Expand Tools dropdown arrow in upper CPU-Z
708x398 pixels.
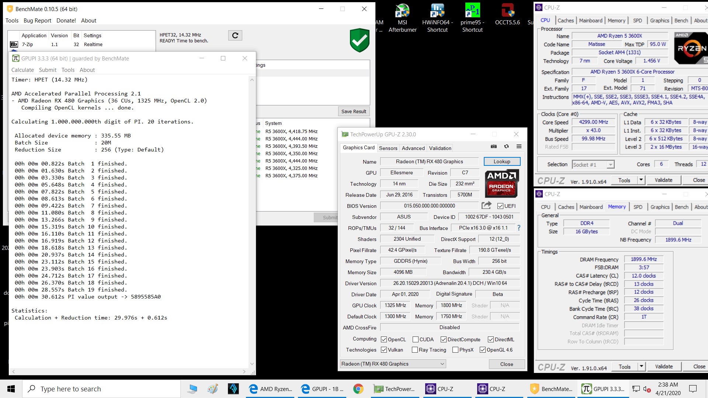pos(641,180)
